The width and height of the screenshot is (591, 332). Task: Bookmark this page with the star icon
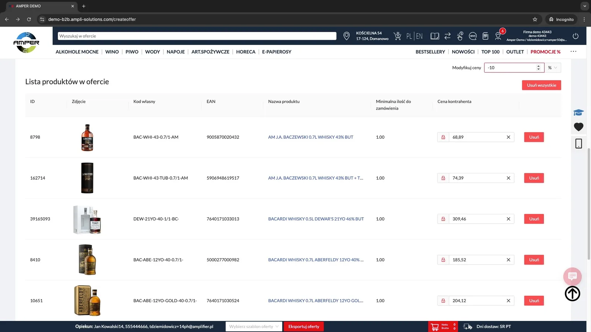(x=535, y=19)
